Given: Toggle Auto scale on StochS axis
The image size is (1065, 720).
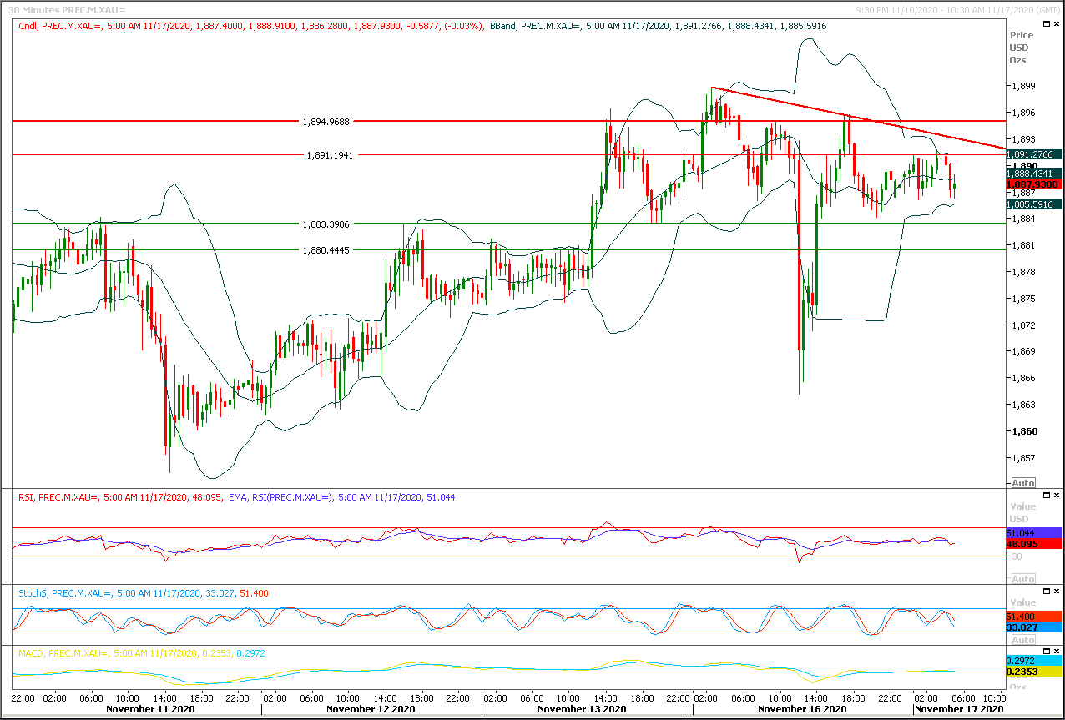Looking at the screenshot, I should point(1023,639).
